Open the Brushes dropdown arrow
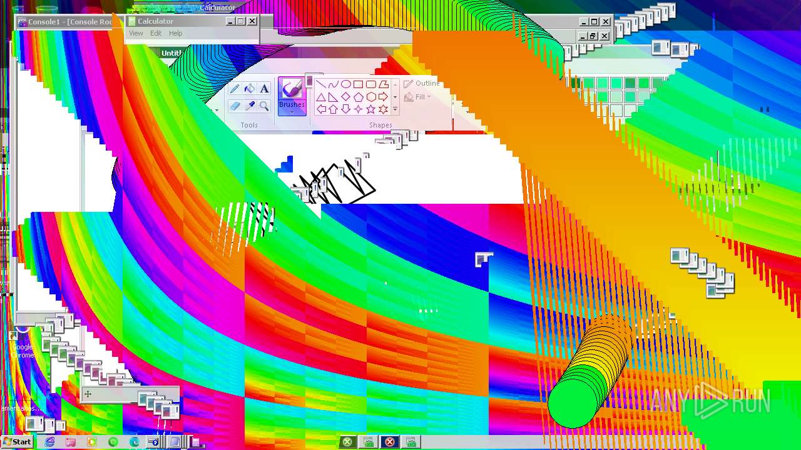 coord(292,112)
